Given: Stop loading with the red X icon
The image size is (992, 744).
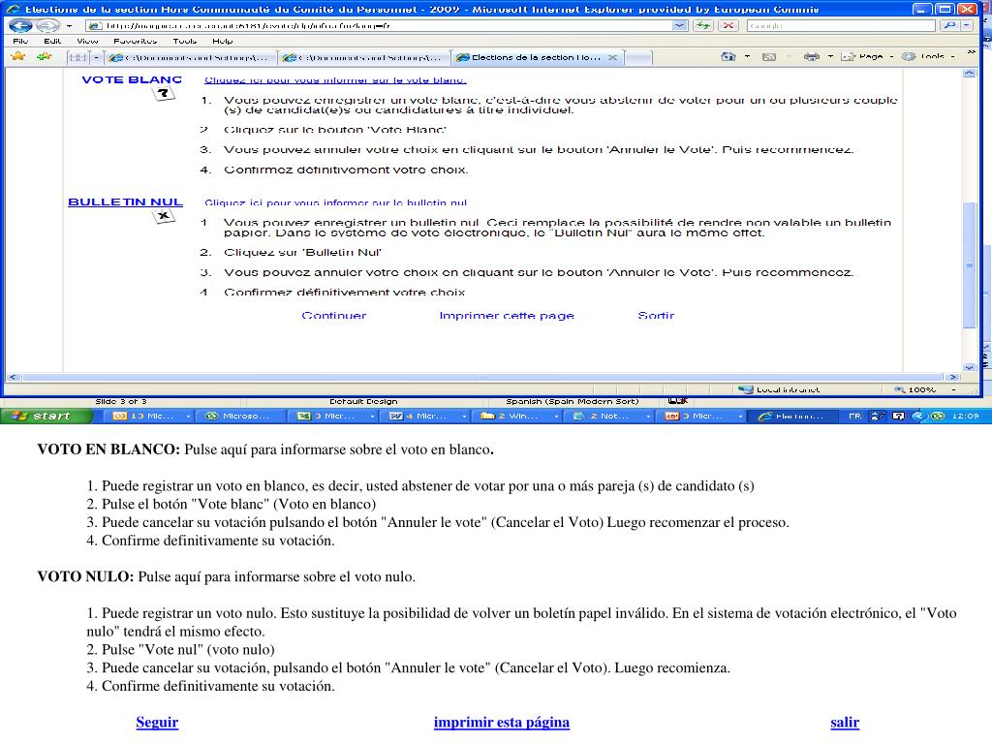Looking at the screenshot, I should tap(728, 26).
